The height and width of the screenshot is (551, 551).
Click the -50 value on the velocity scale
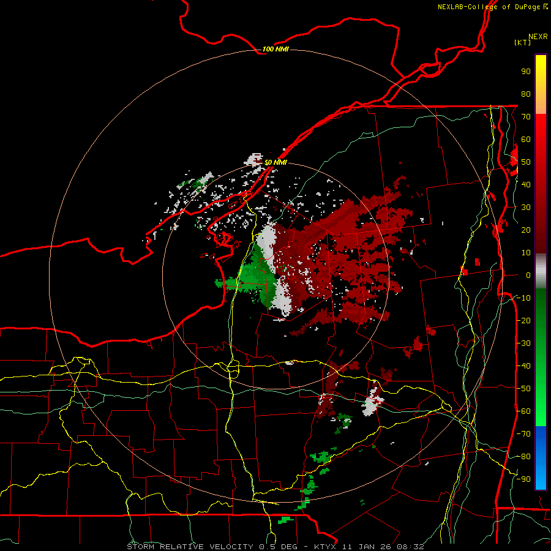[523, 389]
